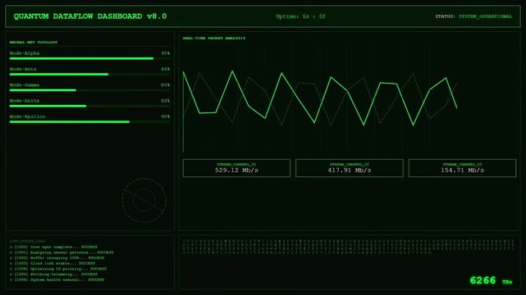Click the Quantum Dataflow Dashboard v8.0 title
The height and width of the screenshot is (295, 526).
90,16
